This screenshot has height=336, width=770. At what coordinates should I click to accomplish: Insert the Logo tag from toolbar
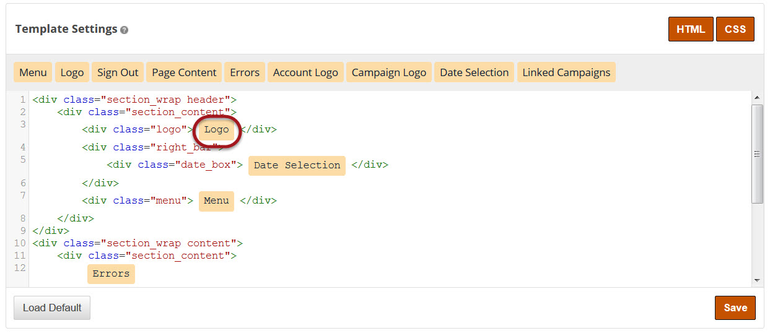72,72
